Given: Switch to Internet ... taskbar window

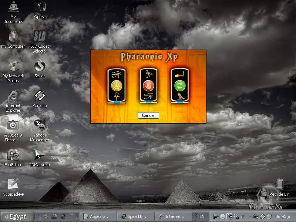Looking at the screenshot, I should click(x=173, y=216).
